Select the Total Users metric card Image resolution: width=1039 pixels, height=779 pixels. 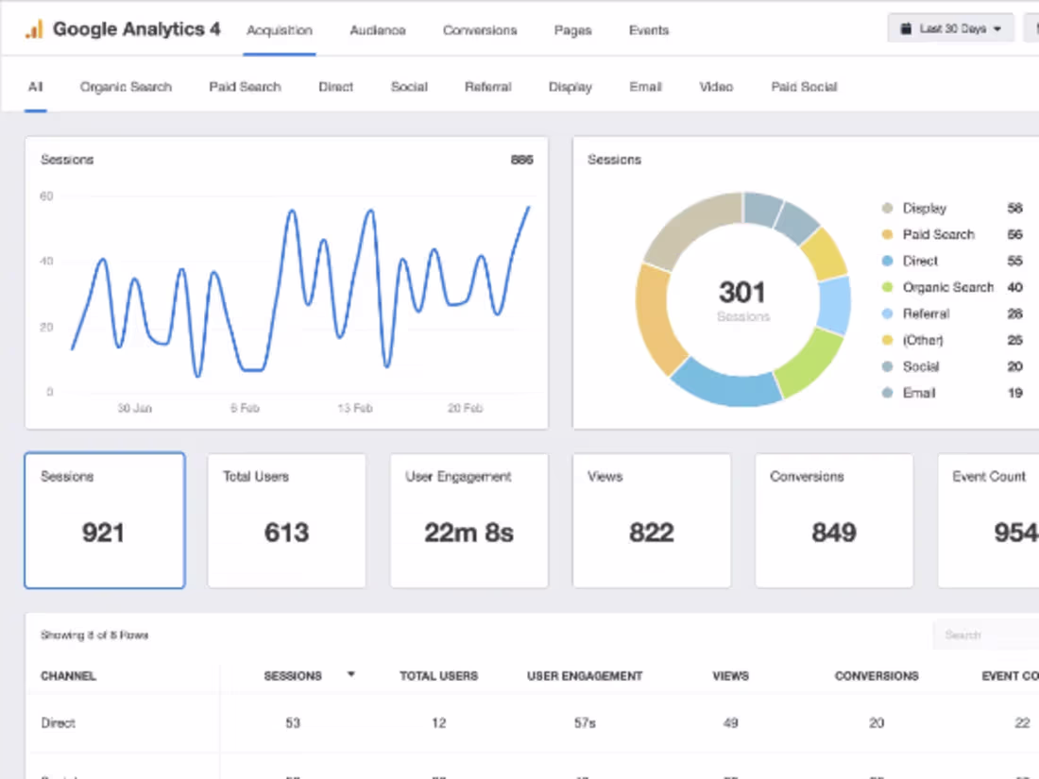[x=286, y=520]
